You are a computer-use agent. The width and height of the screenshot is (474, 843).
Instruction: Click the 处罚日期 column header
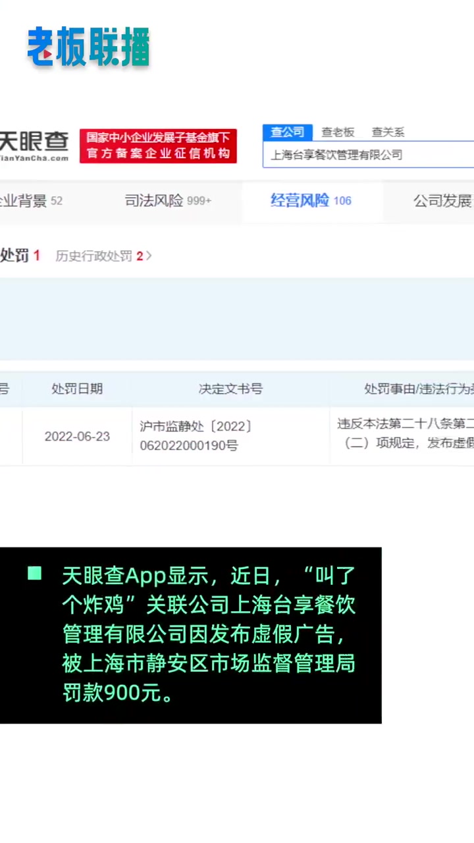point(77,389)
